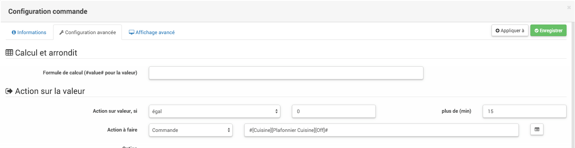Expand the égal dropdown via its arrows
The image size is (575, 148).
[276, 111]
